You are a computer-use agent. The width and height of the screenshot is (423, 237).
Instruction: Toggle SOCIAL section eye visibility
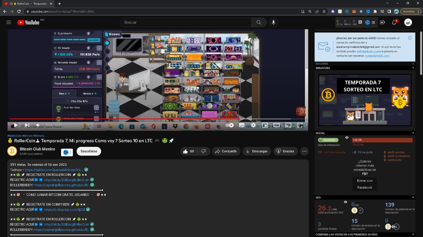tap(347, 137)
